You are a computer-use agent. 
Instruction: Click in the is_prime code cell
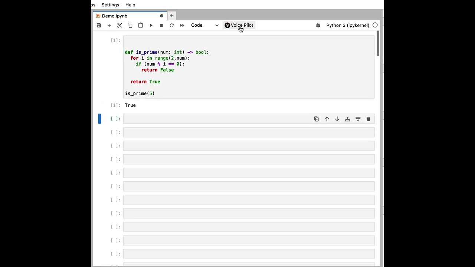[x=249, y=67]
